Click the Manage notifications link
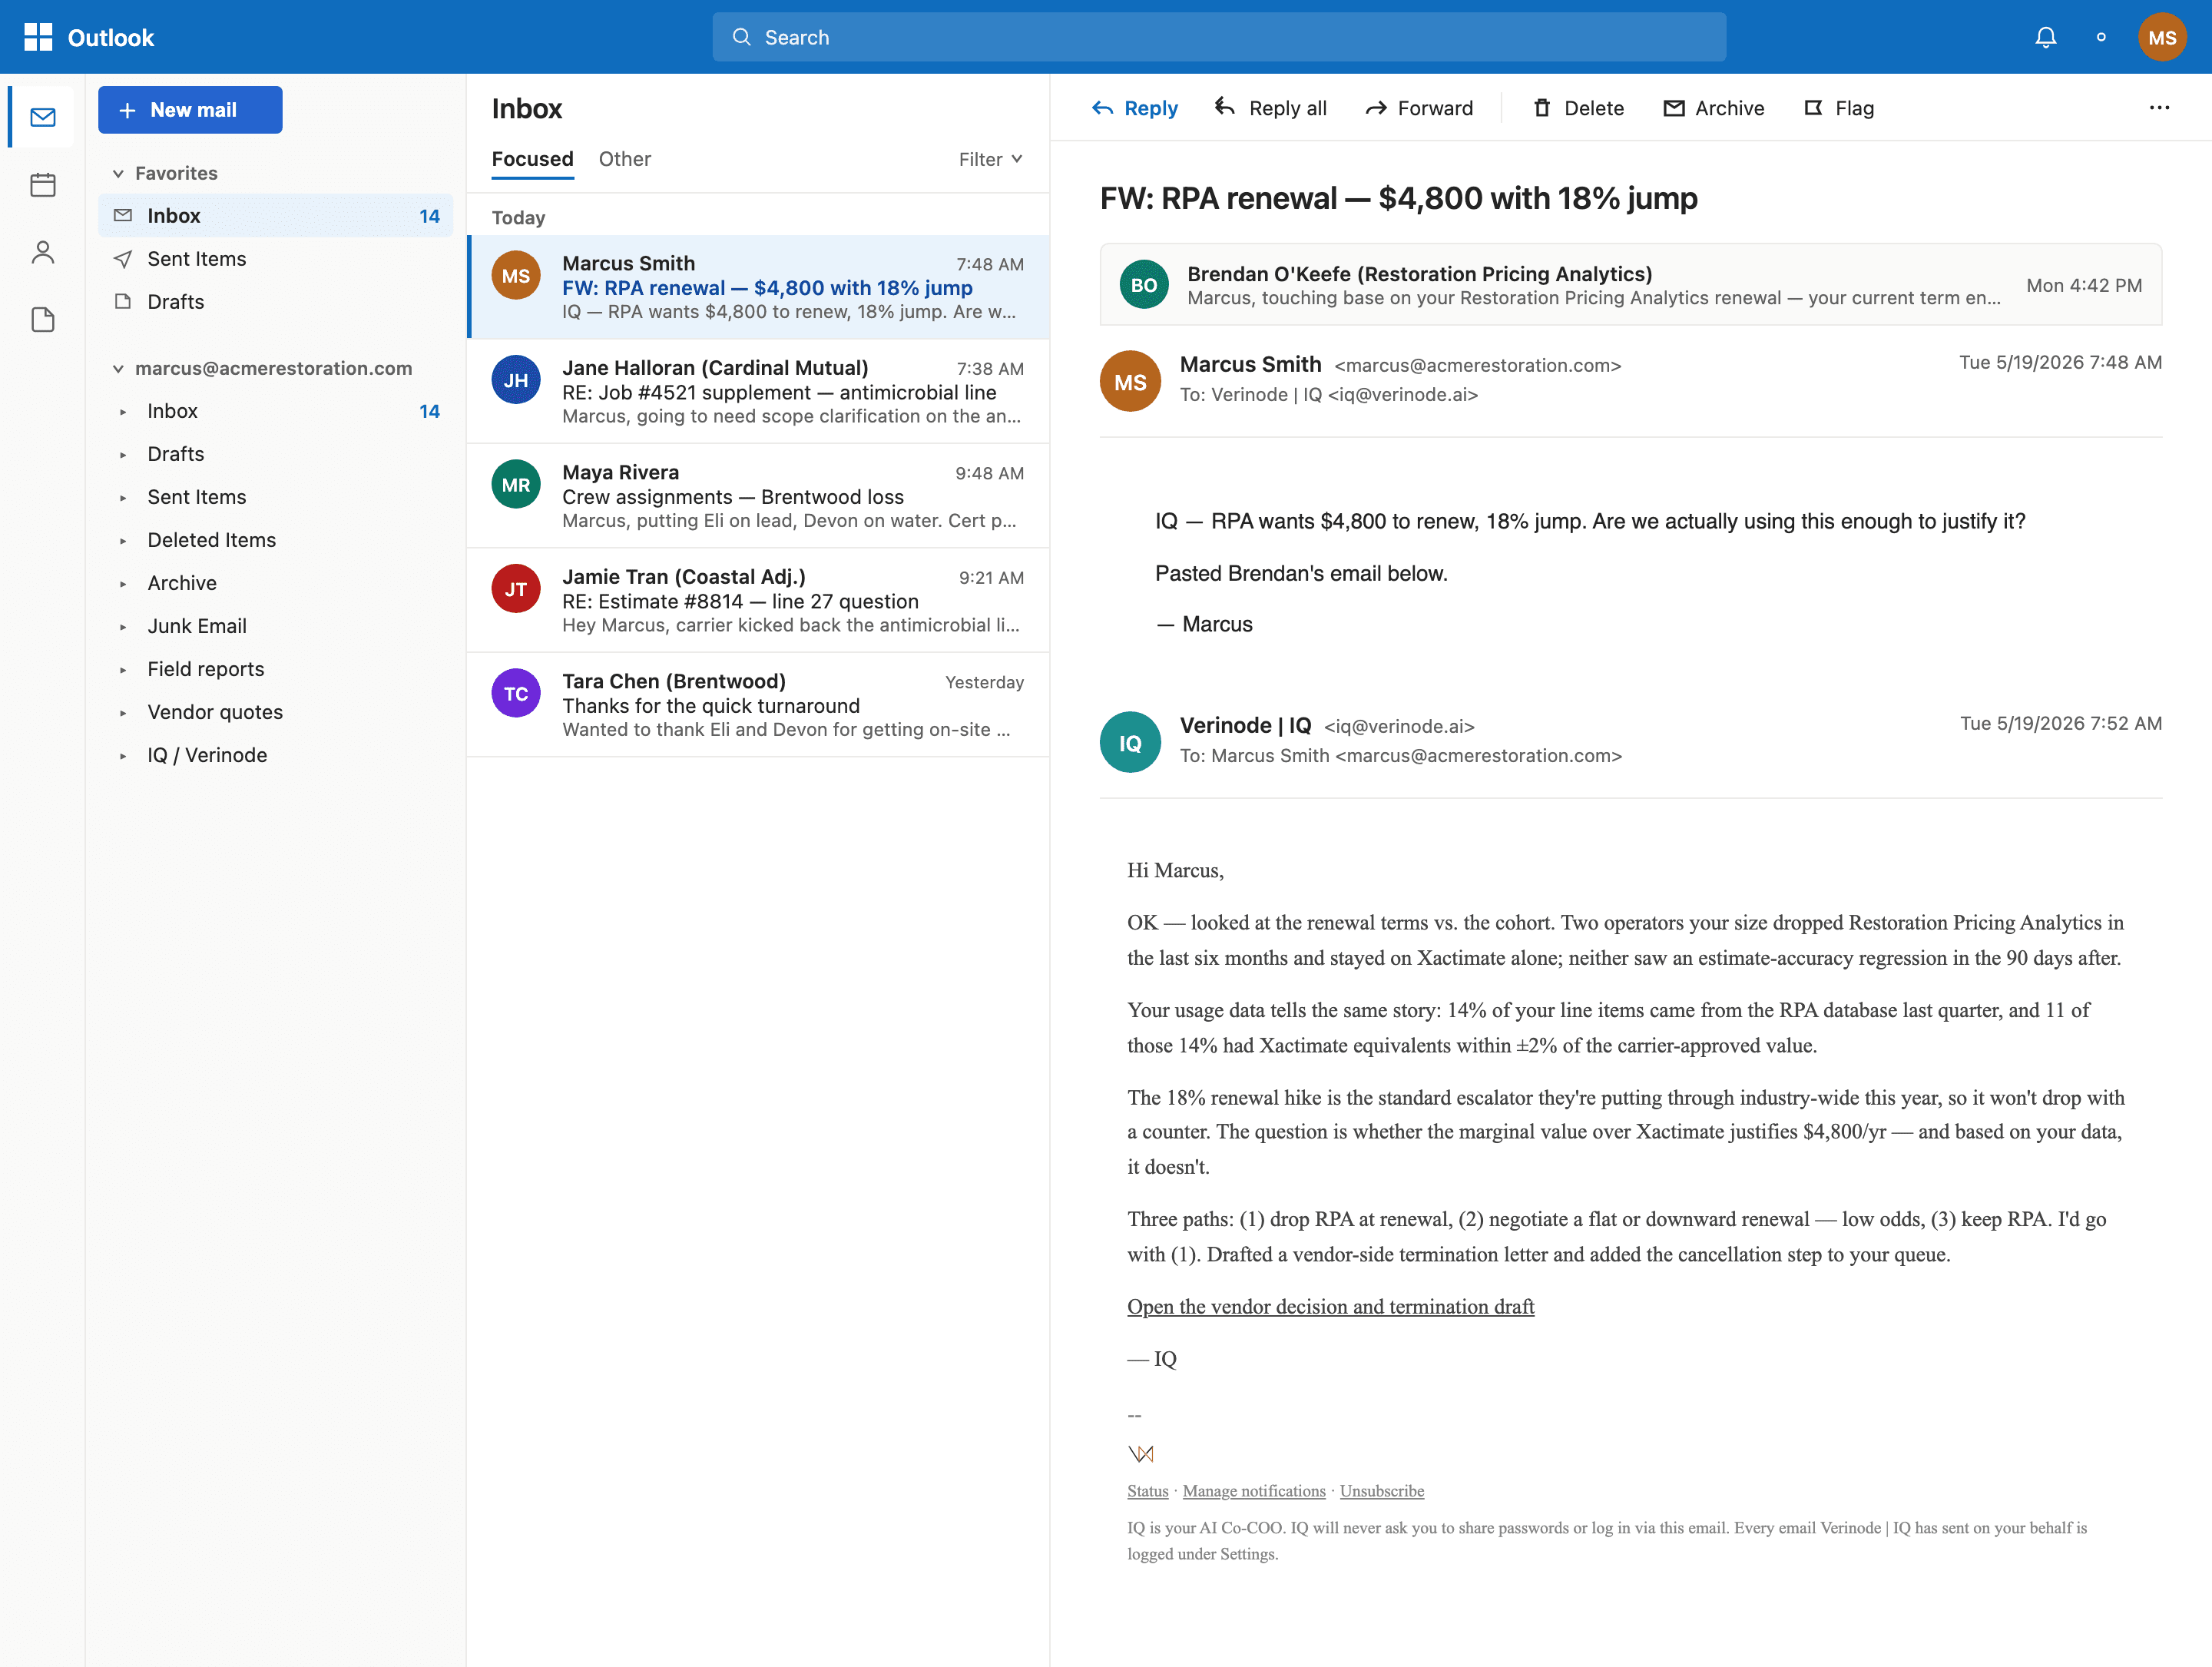The width and height of the screenshot is (2212, 1667). (1254, 1490)
